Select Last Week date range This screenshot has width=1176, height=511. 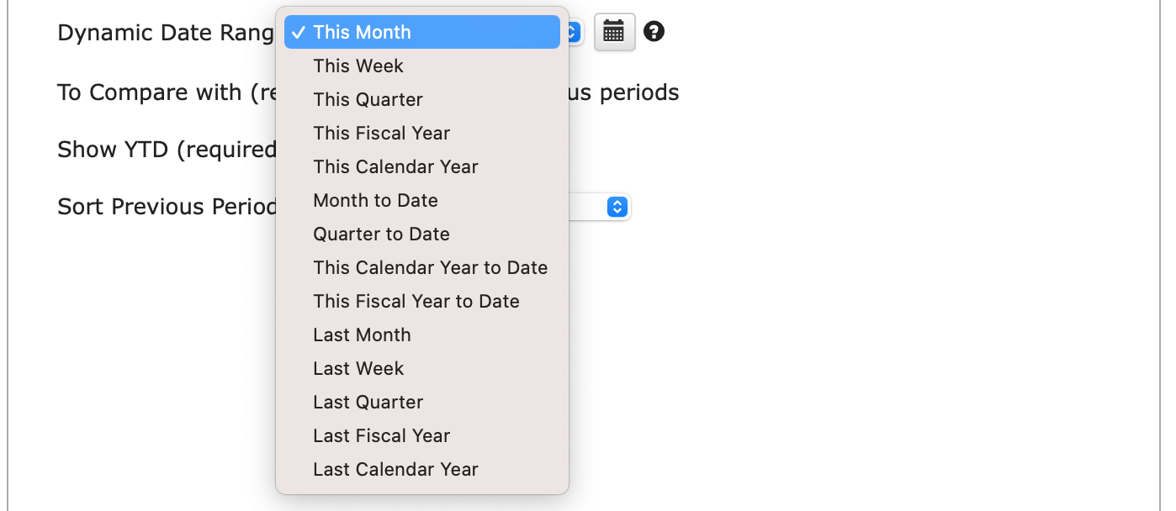422,368
